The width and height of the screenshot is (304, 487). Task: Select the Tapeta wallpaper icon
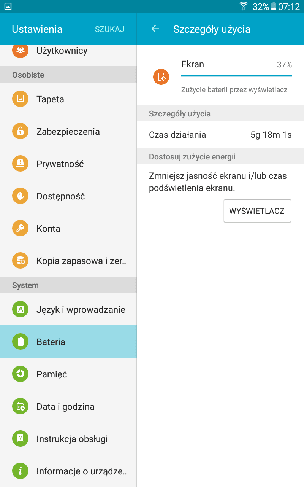tap(21, 99)
